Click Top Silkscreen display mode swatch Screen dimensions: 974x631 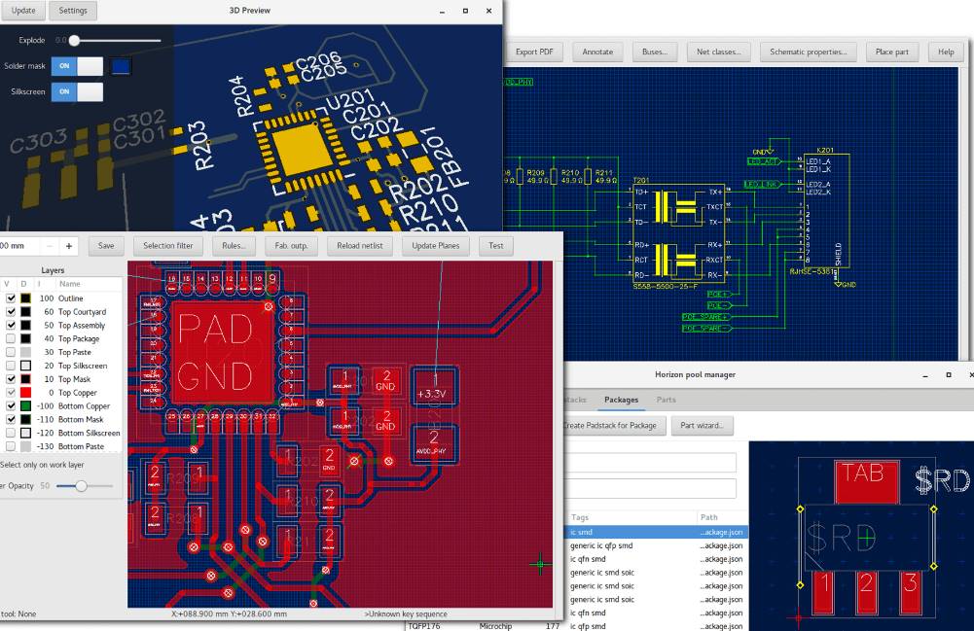pyautogui.click(x=25, y=366)
